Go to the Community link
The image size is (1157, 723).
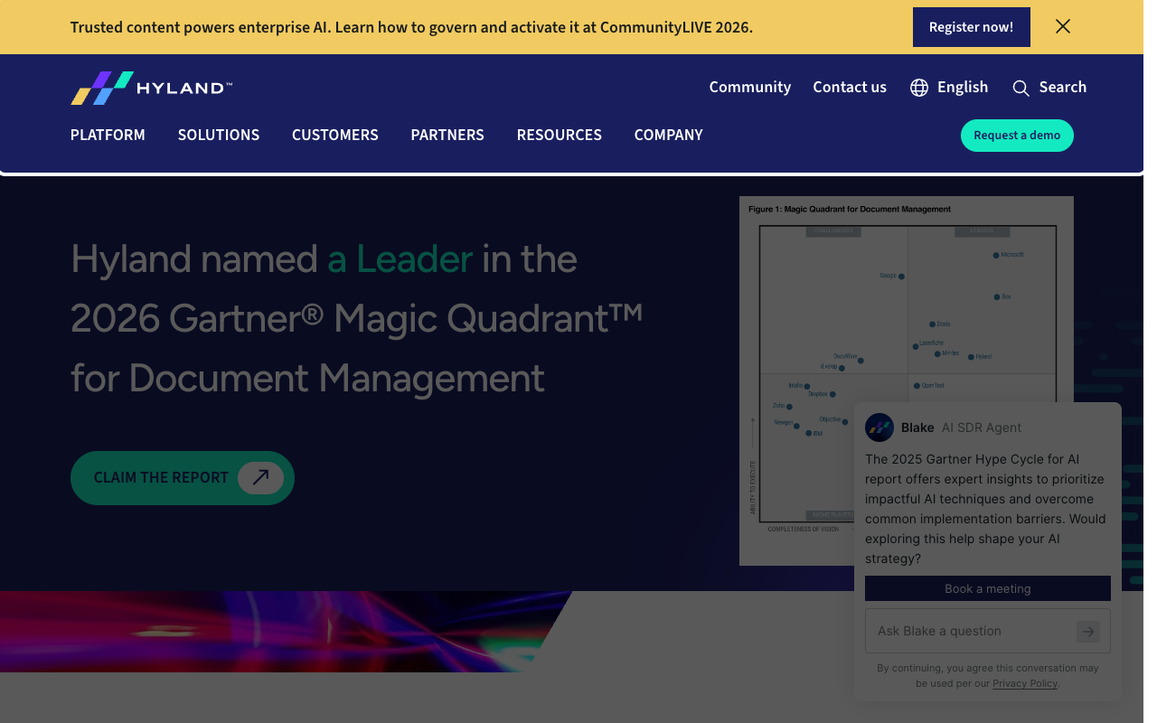[750, 87]
